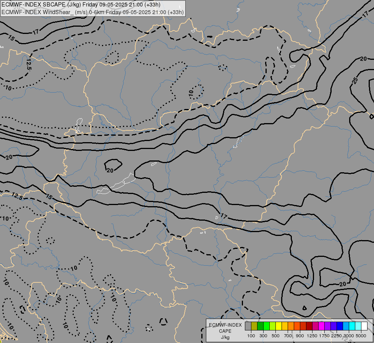Pick the pure blue legend swatch

point(340,326)
